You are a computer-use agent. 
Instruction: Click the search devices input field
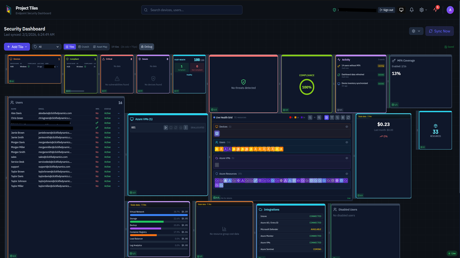(x=192, y=10)
